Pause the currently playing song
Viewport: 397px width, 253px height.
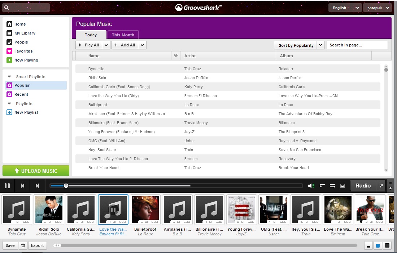point(7,186)
